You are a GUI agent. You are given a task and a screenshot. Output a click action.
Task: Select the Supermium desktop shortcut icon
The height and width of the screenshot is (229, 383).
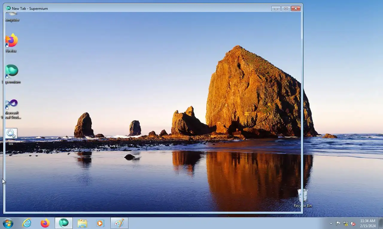12,72
